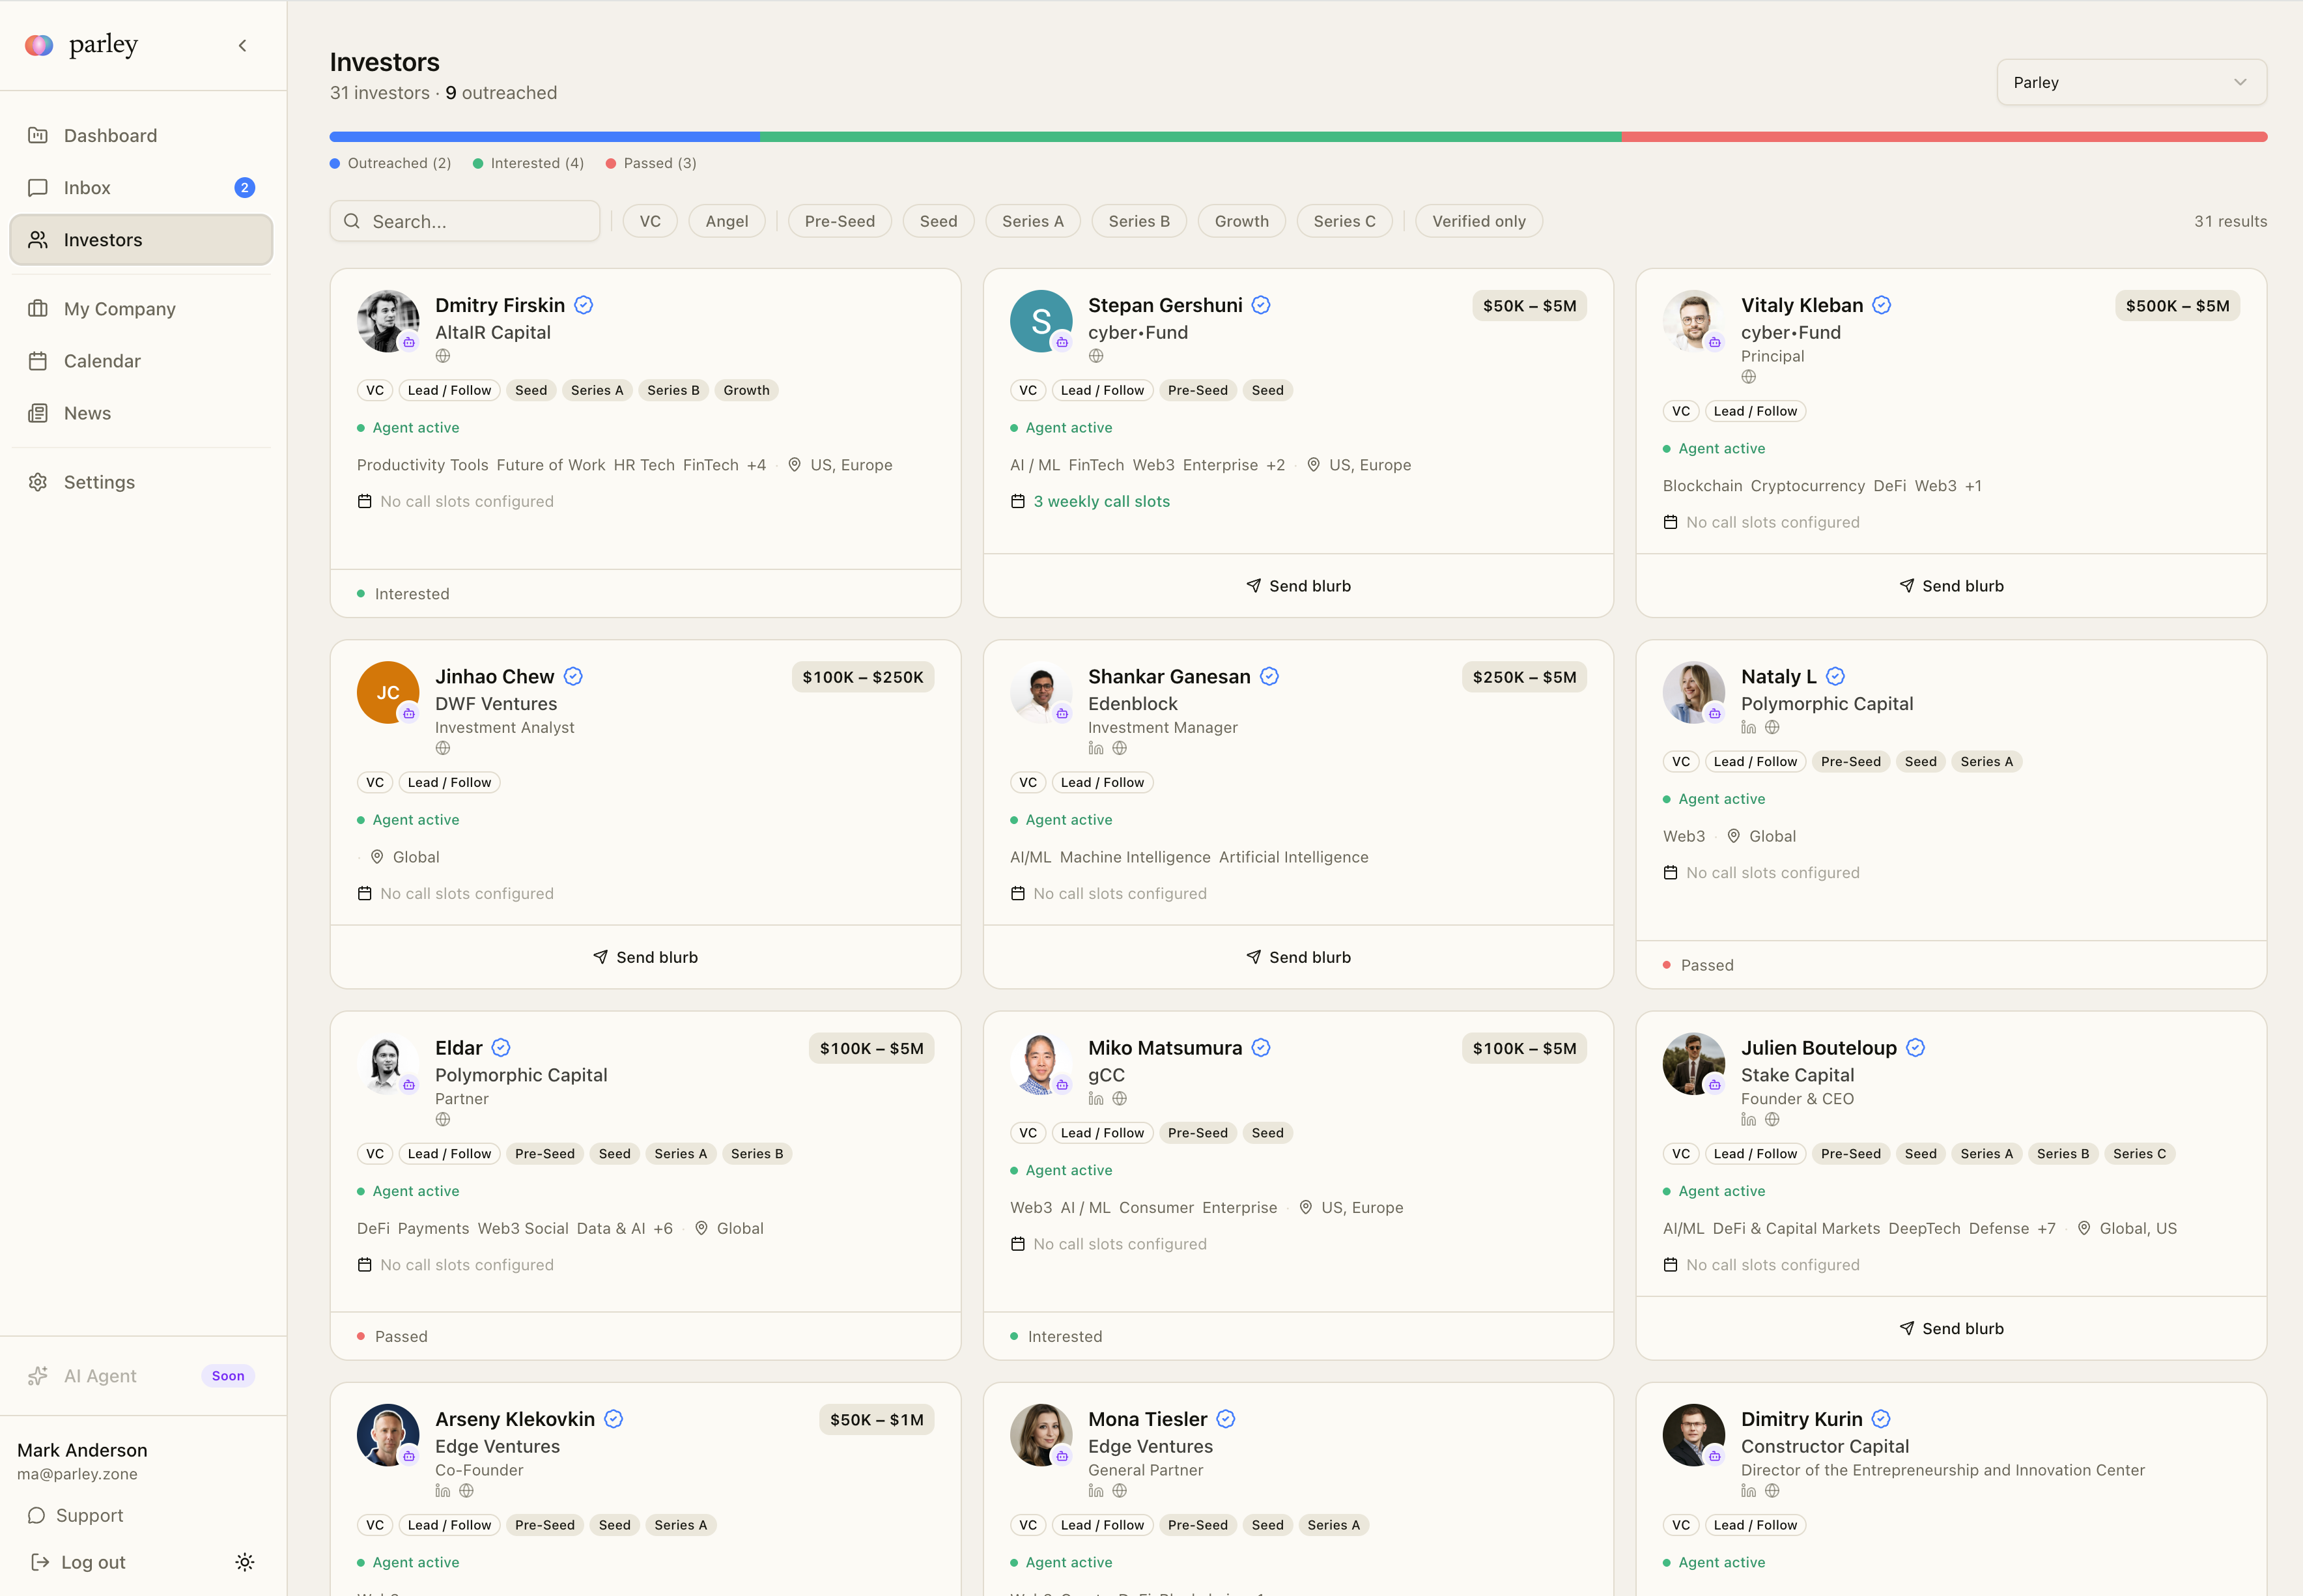Open Eldar's website globe icon
Viewport: 2303px width, 1596px height.
click(x=443, y=1119)
